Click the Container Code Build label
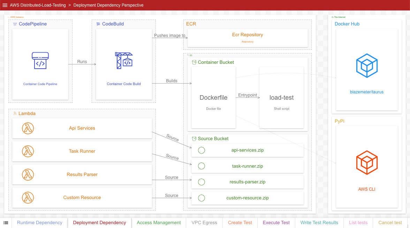The width and height of the screenshot is (410, 228). 124,84
